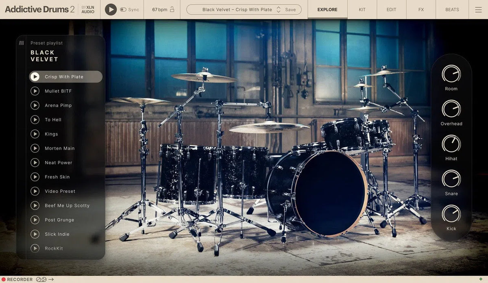Open the BEATS tab
The width and height of the screenshot is (488, 283).
point(452,10)
